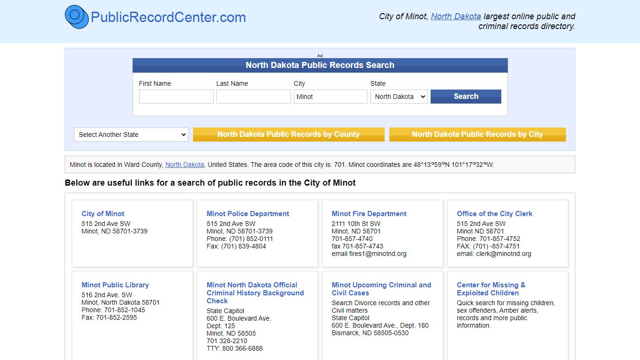
Task: Click the email fires1@minotnd.org text
Action: [369, 254]
